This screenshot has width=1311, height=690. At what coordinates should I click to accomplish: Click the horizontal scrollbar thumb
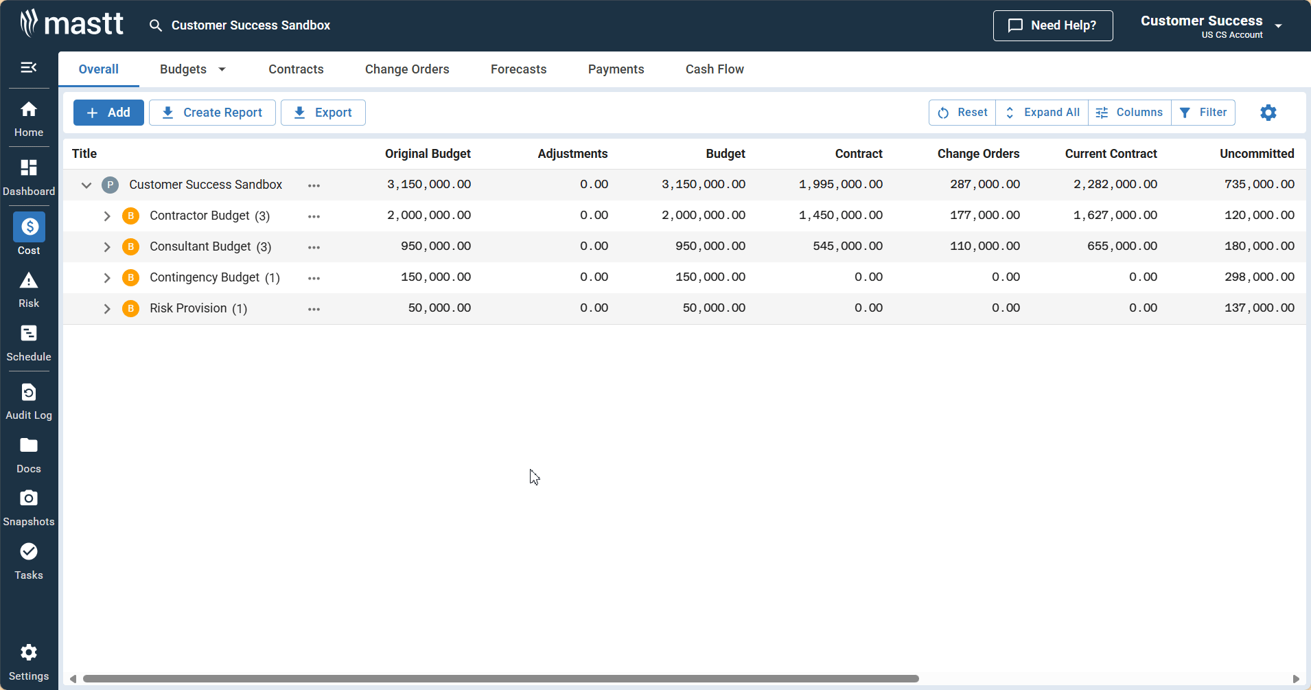click(x=501, y=678)
